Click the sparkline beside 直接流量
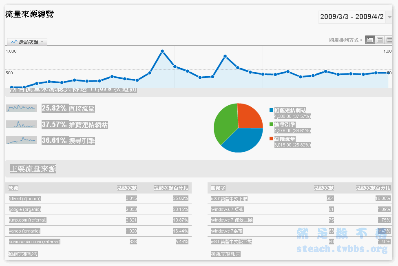Image resolution: width=398 pixels, height=266 pixels. pos(21,108)
